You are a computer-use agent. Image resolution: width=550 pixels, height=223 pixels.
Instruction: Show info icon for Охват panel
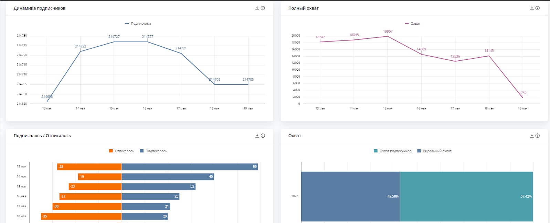pyautogui.click(x=538, y=136)
